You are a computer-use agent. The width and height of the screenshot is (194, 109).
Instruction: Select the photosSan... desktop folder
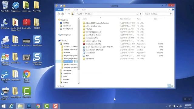[x=16, y=58]
